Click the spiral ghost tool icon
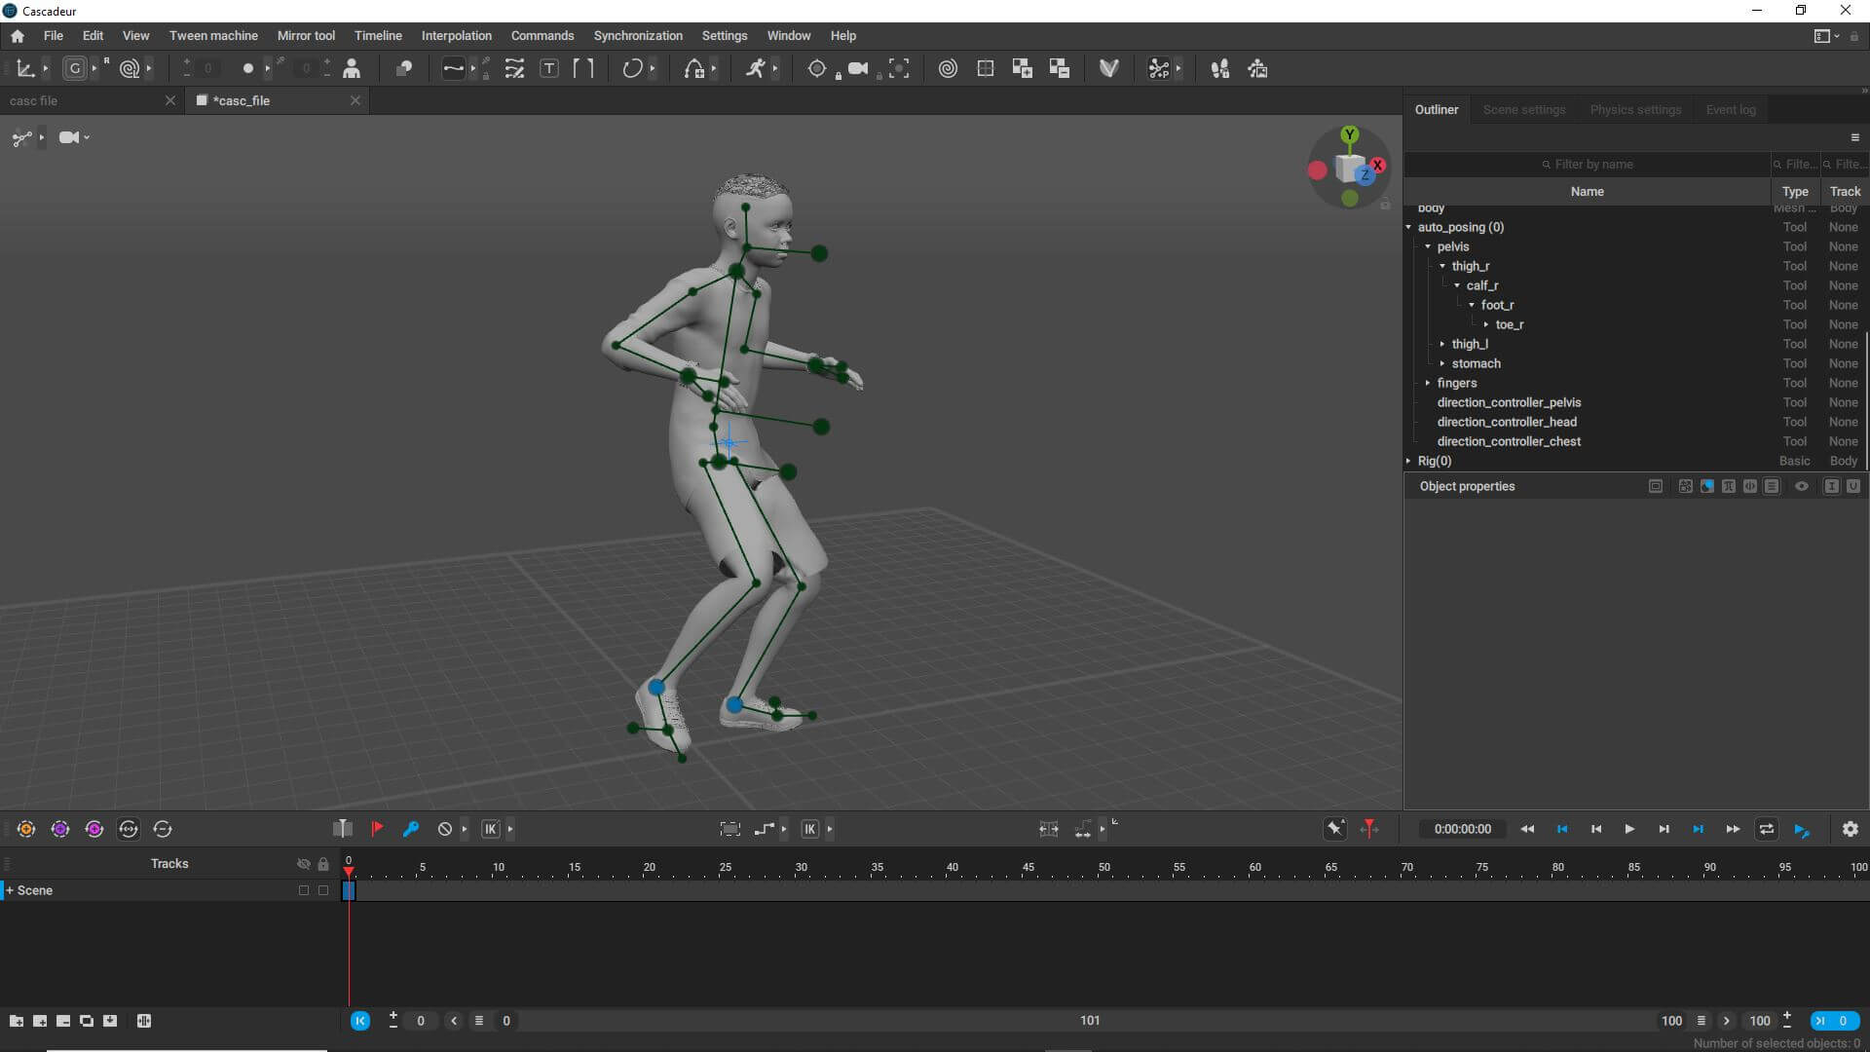This screenshot has height=1052, width=1870. 948,68
